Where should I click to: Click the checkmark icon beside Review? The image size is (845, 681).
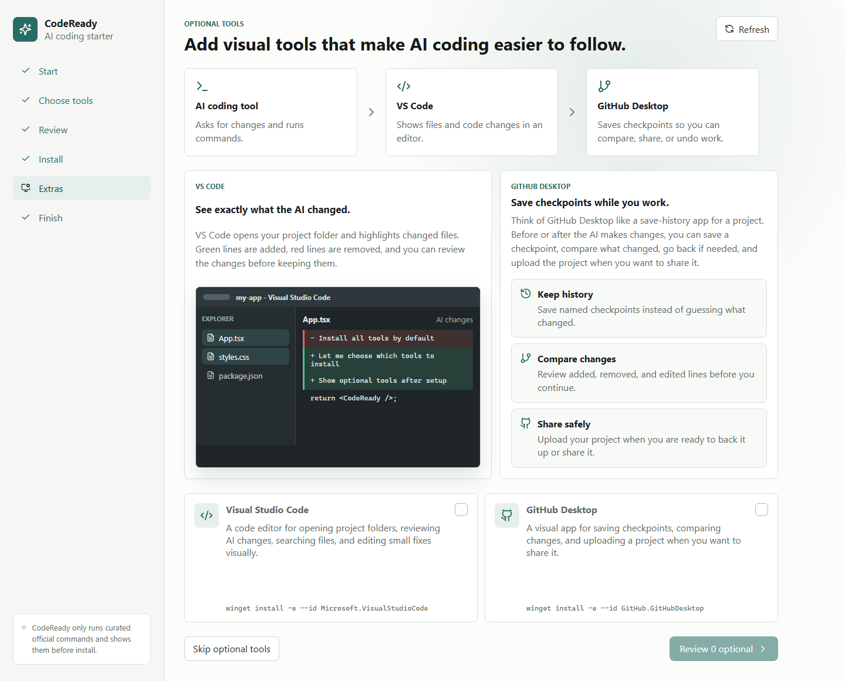[x=26, y=129]
